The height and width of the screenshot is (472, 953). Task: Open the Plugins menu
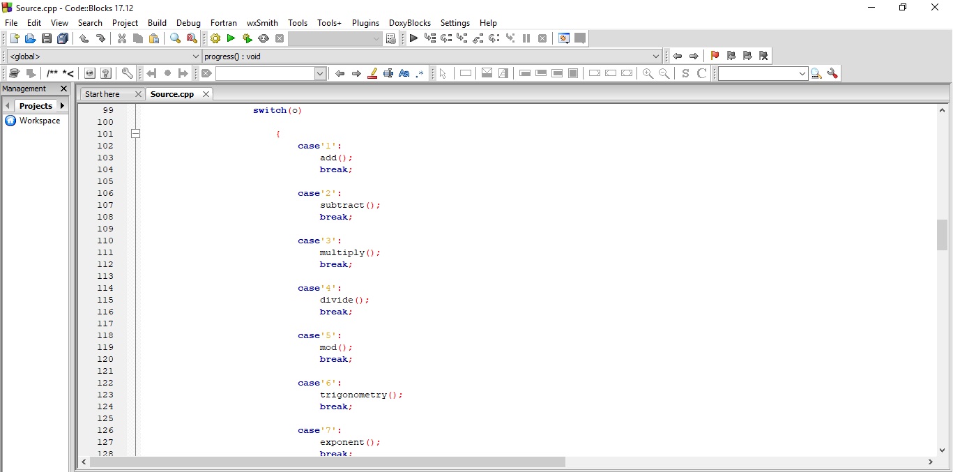[x=365, y=22]
